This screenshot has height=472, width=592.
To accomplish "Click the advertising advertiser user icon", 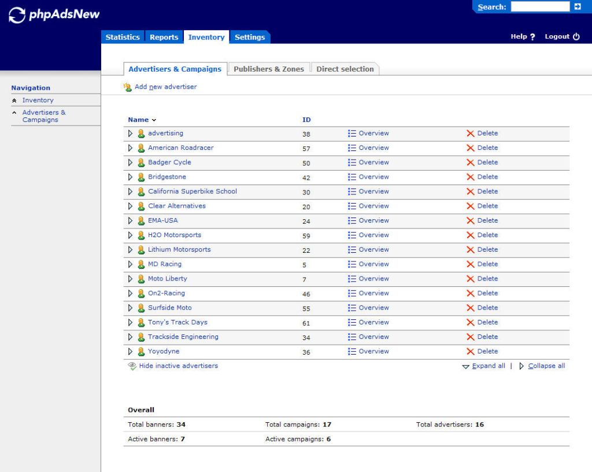I will pyautogui.click(x=141, y=133).
